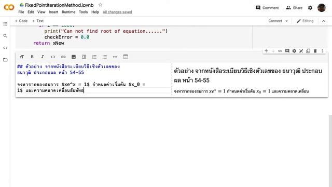This screenshot has height=187, width=332.
Task: Copy this cell using the duplicate icon
Action: pyautogui.click(x=308, y=51)
